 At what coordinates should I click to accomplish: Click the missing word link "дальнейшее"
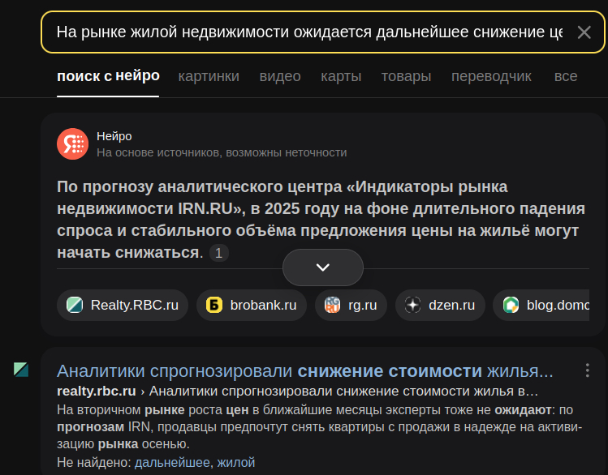tap(172, 462)
